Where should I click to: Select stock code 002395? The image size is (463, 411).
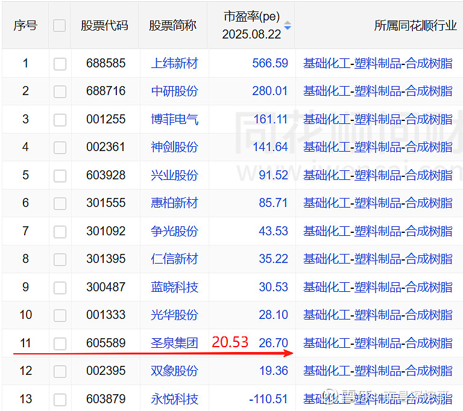coord(106,371)
